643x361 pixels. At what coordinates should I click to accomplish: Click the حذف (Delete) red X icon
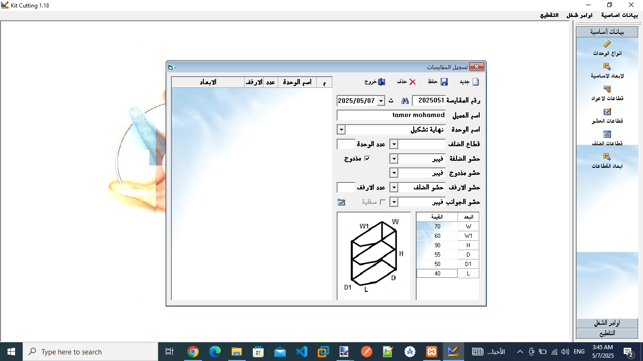(x=412, y=82)
